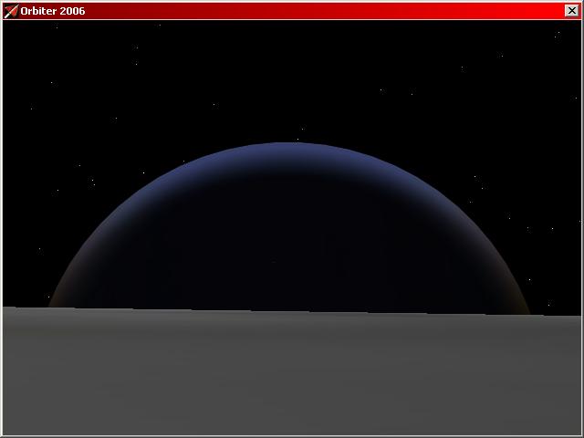Close the Orbiter 2006 window
Viewport: 584px width, 438px height.
[572, 11]
